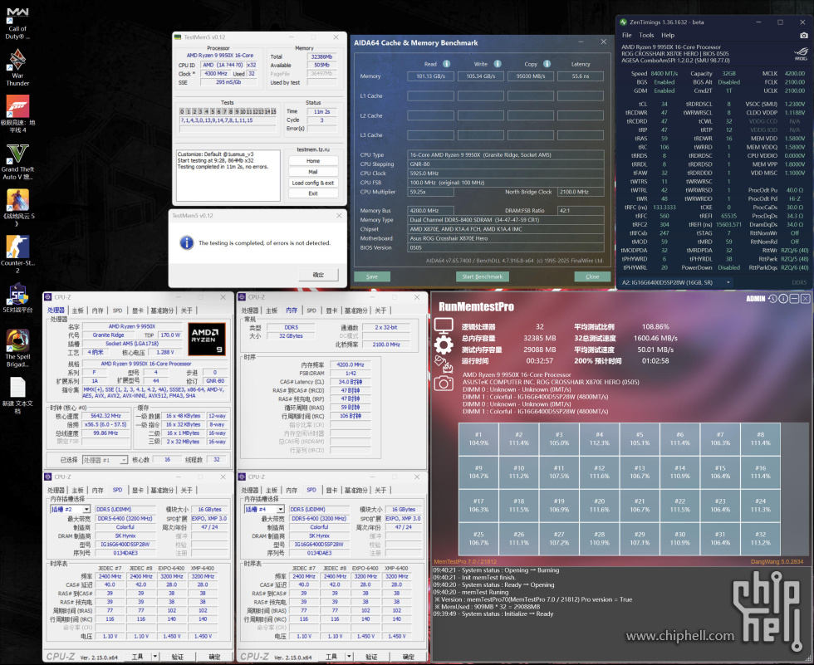Select the 新建文本文档 file icon
Screen dimensions: 814x665
pyautogui.click(x=17, y=395)
